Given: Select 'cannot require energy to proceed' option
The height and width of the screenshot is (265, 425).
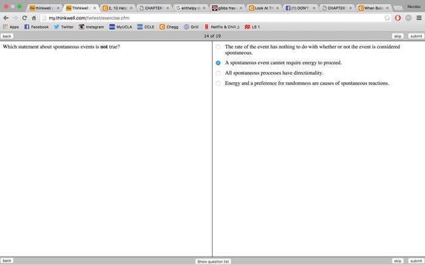Looking at the screenshot, I should pyautogui.click(x=218, y=63).
